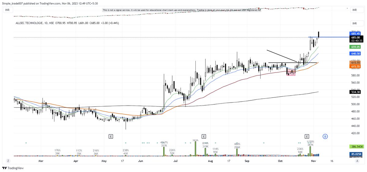Select the descending black trendline drawing

[x=281, y=56]
